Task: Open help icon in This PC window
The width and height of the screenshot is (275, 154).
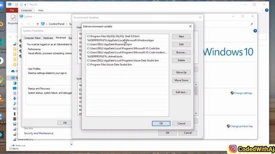Action: pos(266,10)
